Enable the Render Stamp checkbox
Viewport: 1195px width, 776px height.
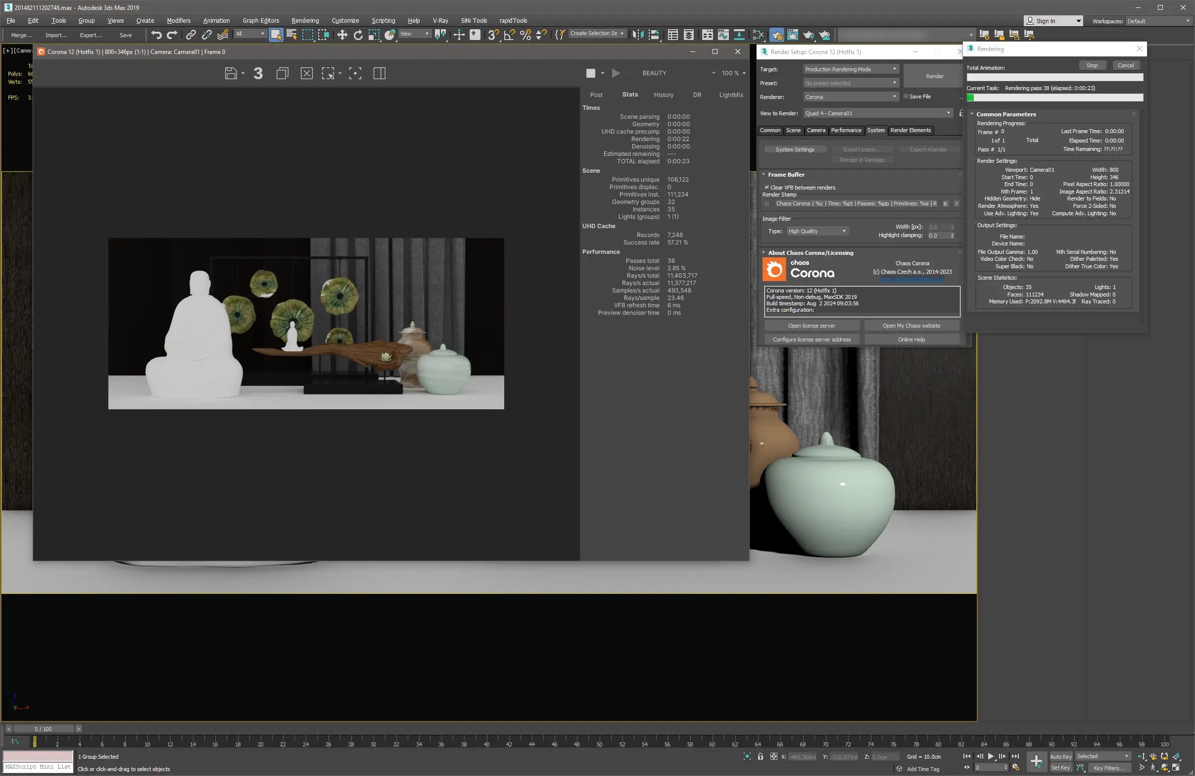click(x=766, y=203)
